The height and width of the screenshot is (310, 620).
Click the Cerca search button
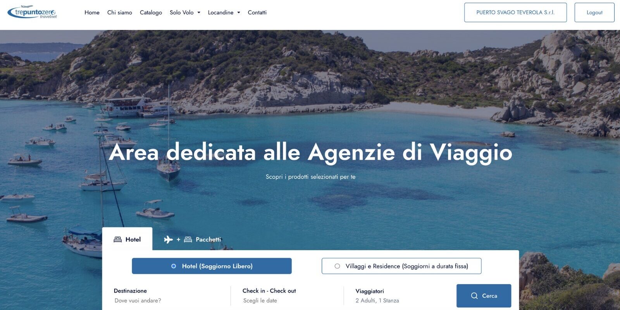484,296
